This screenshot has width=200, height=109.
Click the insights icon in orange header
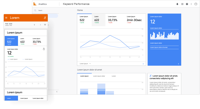point(45,18)
